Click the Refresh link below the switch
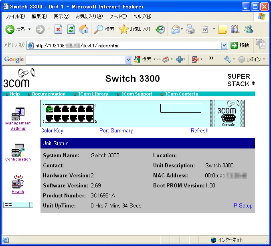The height and width of the screenshot is (246, 271). click(200, 130)
